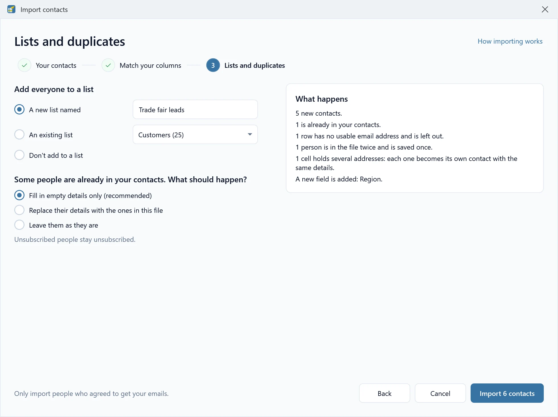Click the 'Only import people who agreed' note
Viewport: 558px width, 417px height.
pyautogui.click(x=91, y=393)
